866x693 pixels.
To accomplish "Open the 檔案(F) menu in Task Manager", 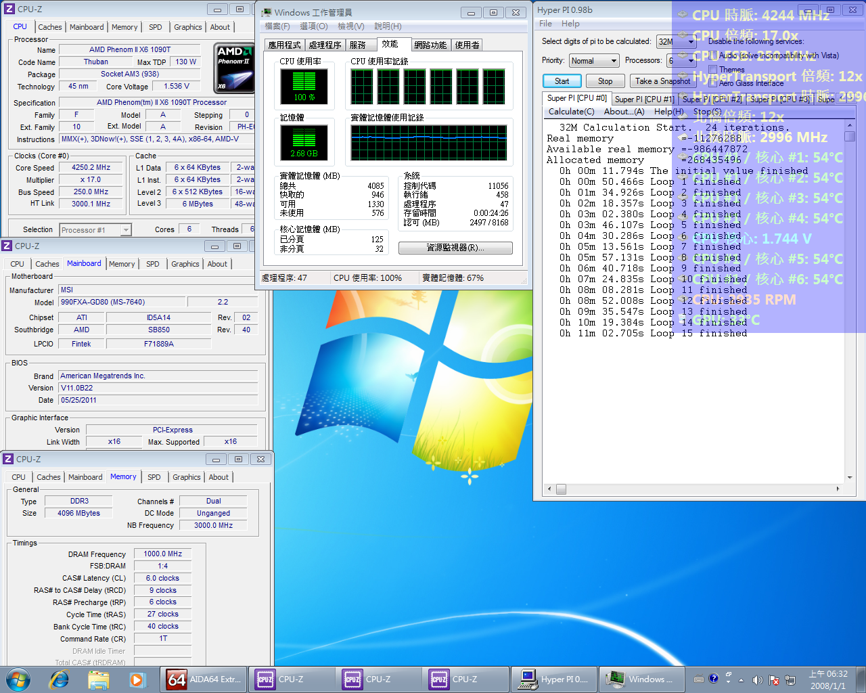I will [277, 26].
